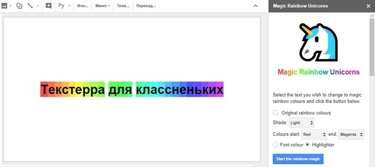Select the Font colour radio button
This screenshot has width=375, height=167.
[x=276, y=145]
